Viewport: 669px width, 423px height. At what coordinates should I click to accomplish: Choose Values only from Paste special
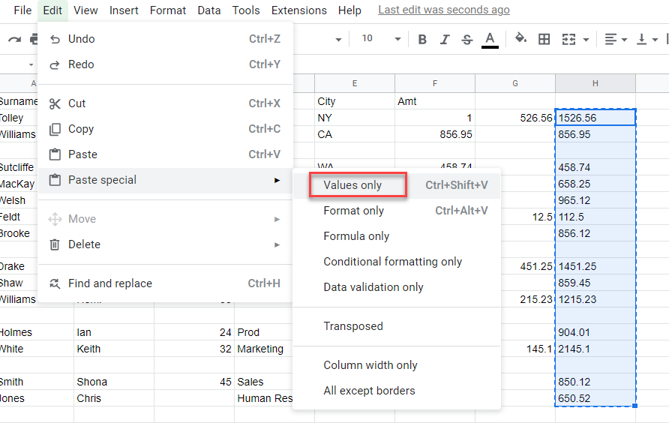pos(352,185)
